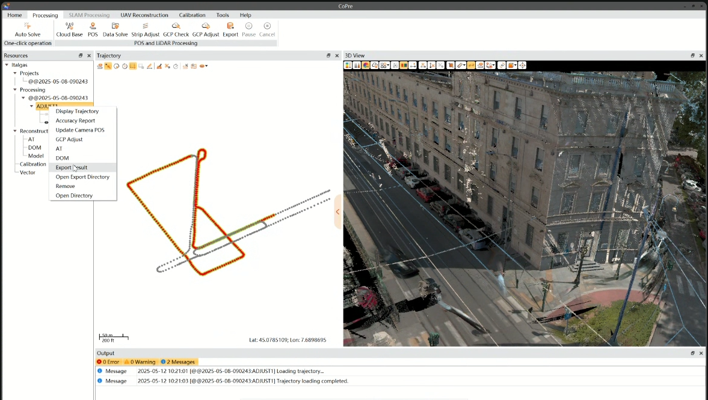
Task: Collapse the Processing tree node
Action: point(15,90)
